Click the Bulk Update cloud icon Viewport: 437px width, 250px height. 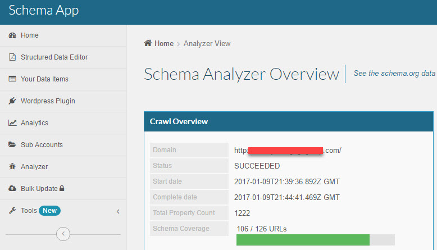[x=12, y=189]
